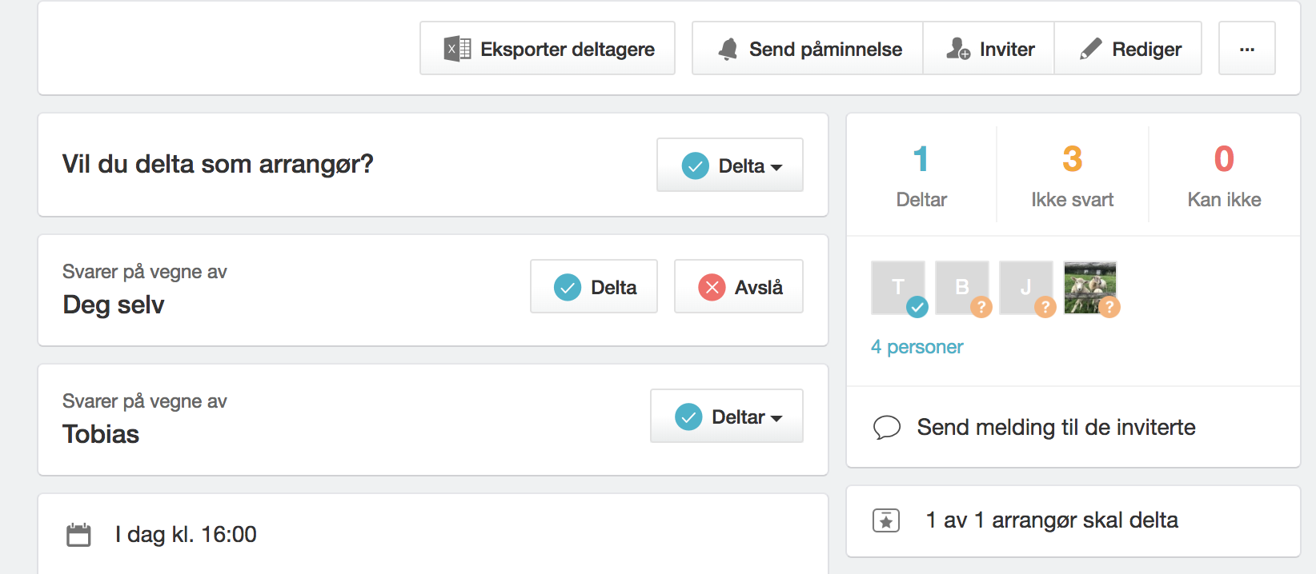Expand the Deltar dropdown for Tobias
The width and height of the screenshot is (1316, 574).
coord(727,416)
